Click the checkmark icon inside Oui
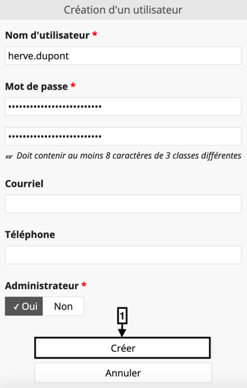The height and width of the screenshot is (388, 247). [x=16, y=307]
